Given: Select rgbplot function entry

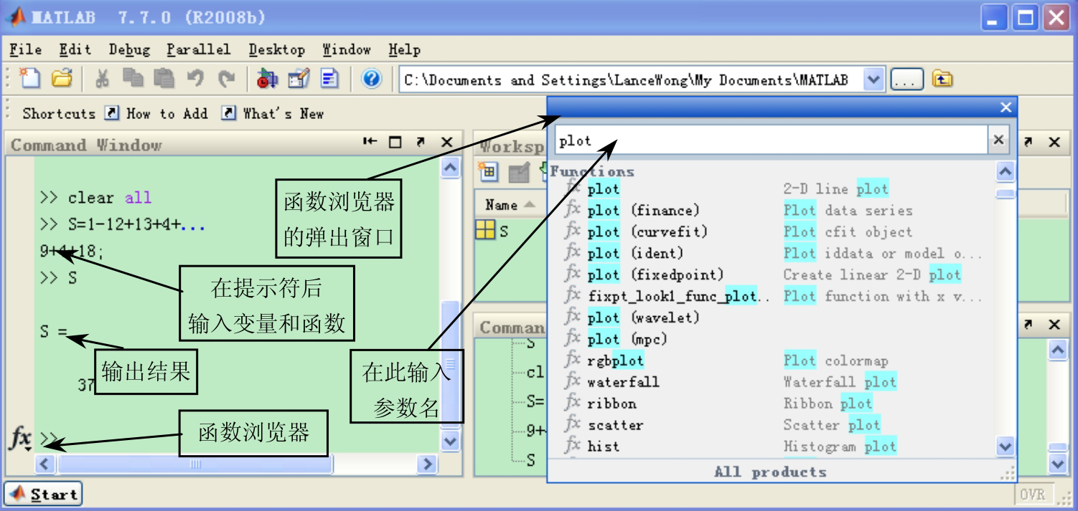Looking at the screenshot, I should [773, 360].
